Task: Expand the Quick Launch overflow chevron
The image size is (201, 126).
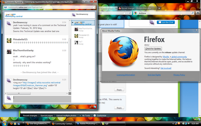Action: 23,123
